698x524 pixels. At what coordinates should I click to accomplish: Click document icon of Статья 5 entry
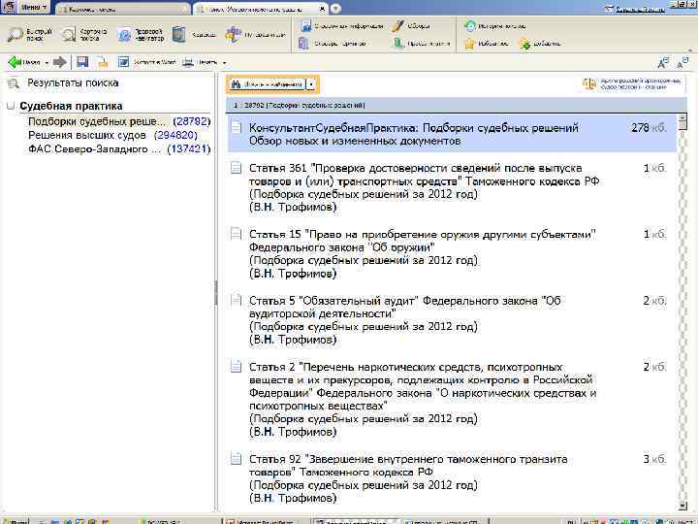pyautogui.click(x=236, y=300)
